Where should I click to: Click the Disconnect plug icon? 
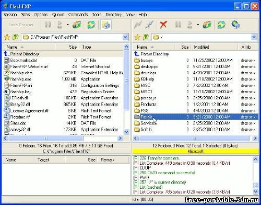tap(149, 25)
